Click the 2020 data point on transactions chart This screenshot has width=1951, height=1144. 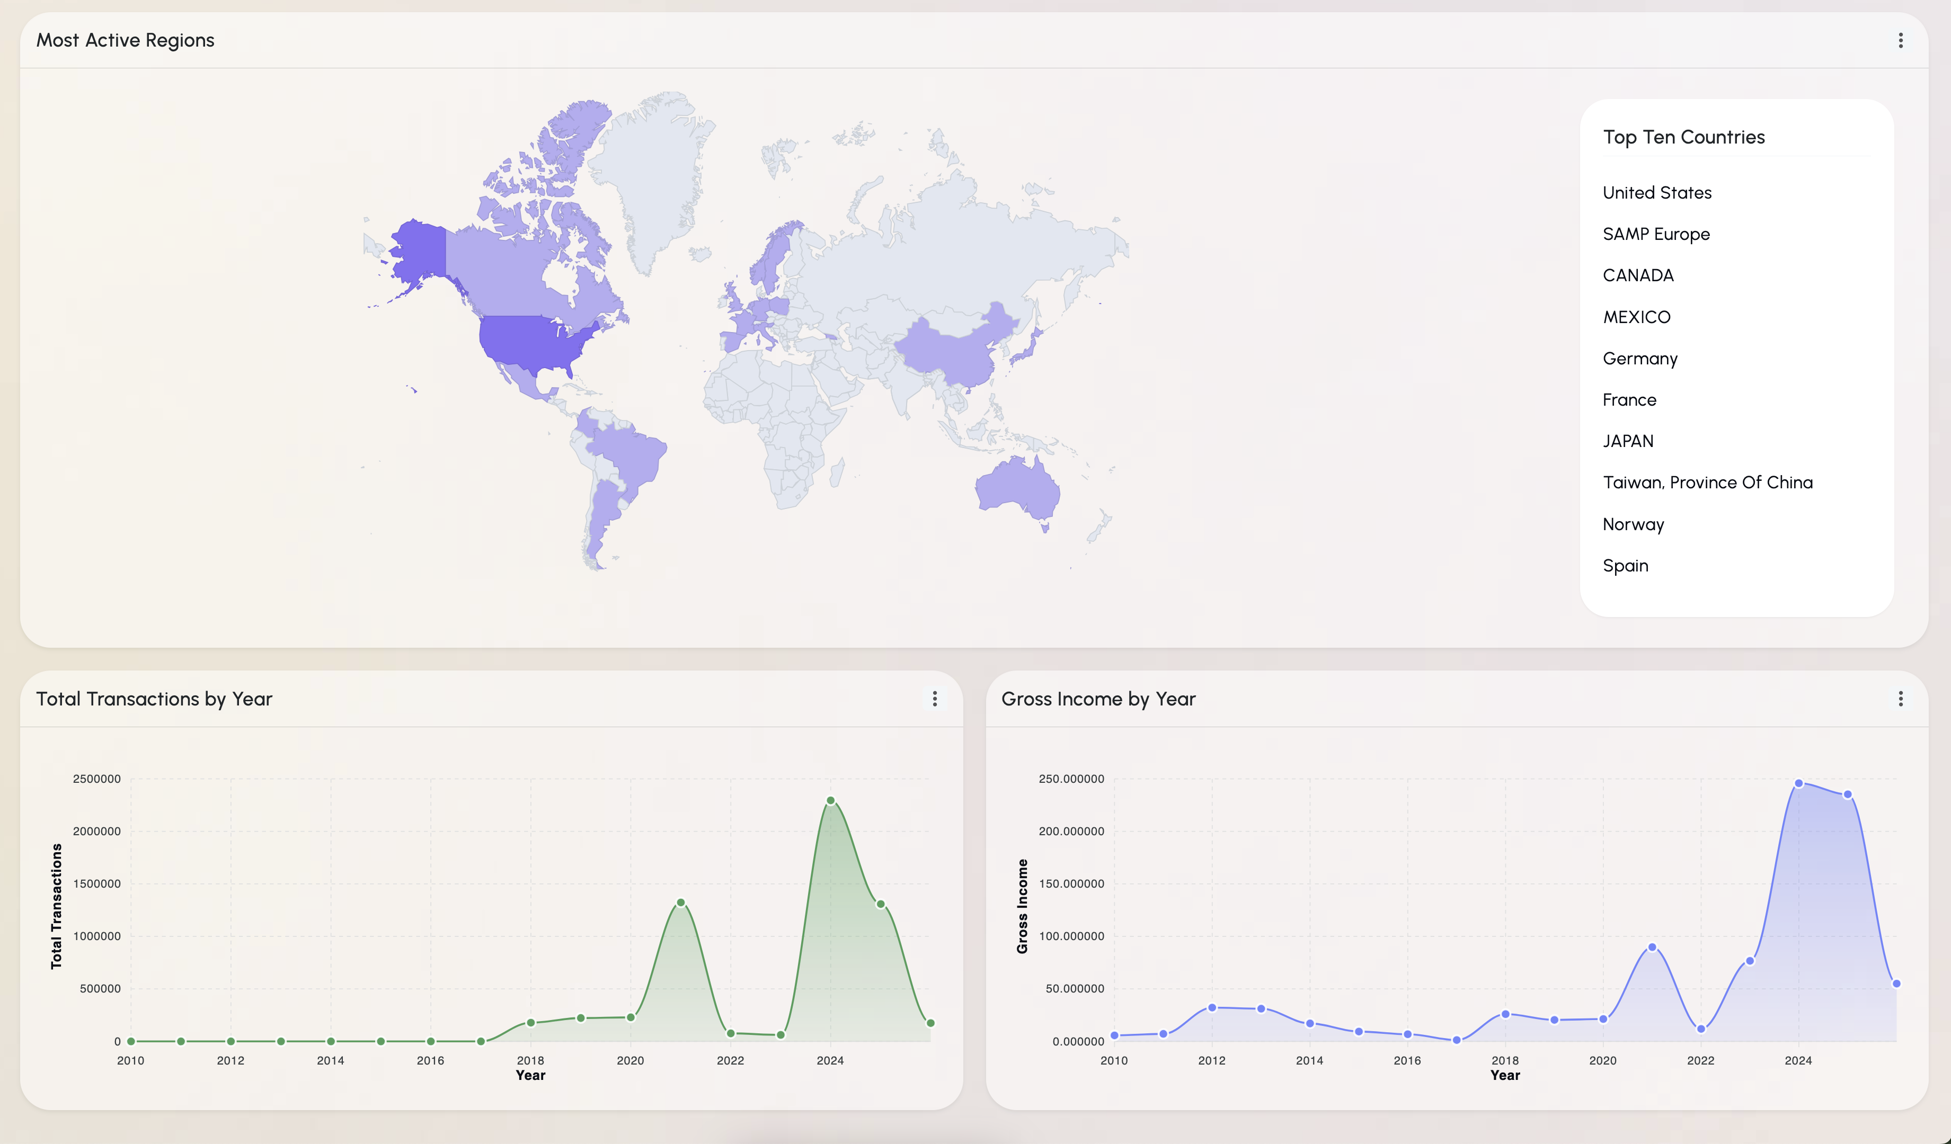point(631,1017)
